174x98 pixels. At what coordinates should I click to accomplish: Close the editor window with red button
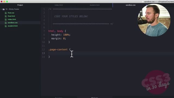click(x=2, y=2)
